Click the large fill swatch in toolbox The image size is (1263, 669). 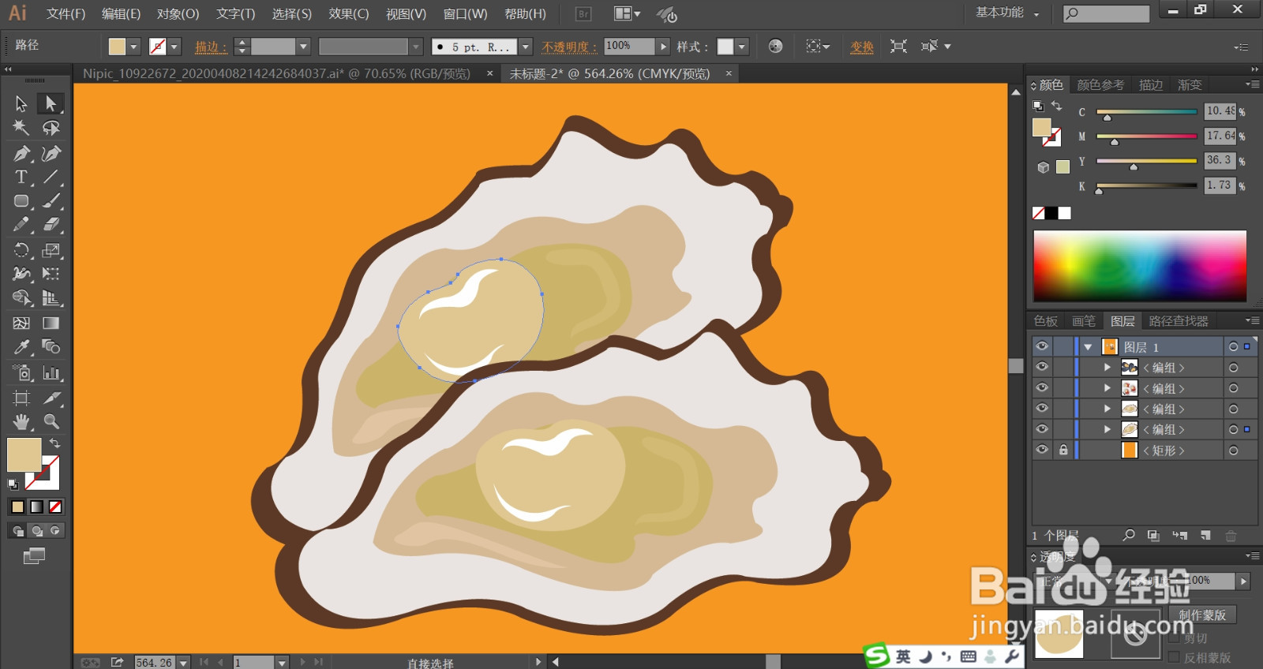click(x=24, y=455)
